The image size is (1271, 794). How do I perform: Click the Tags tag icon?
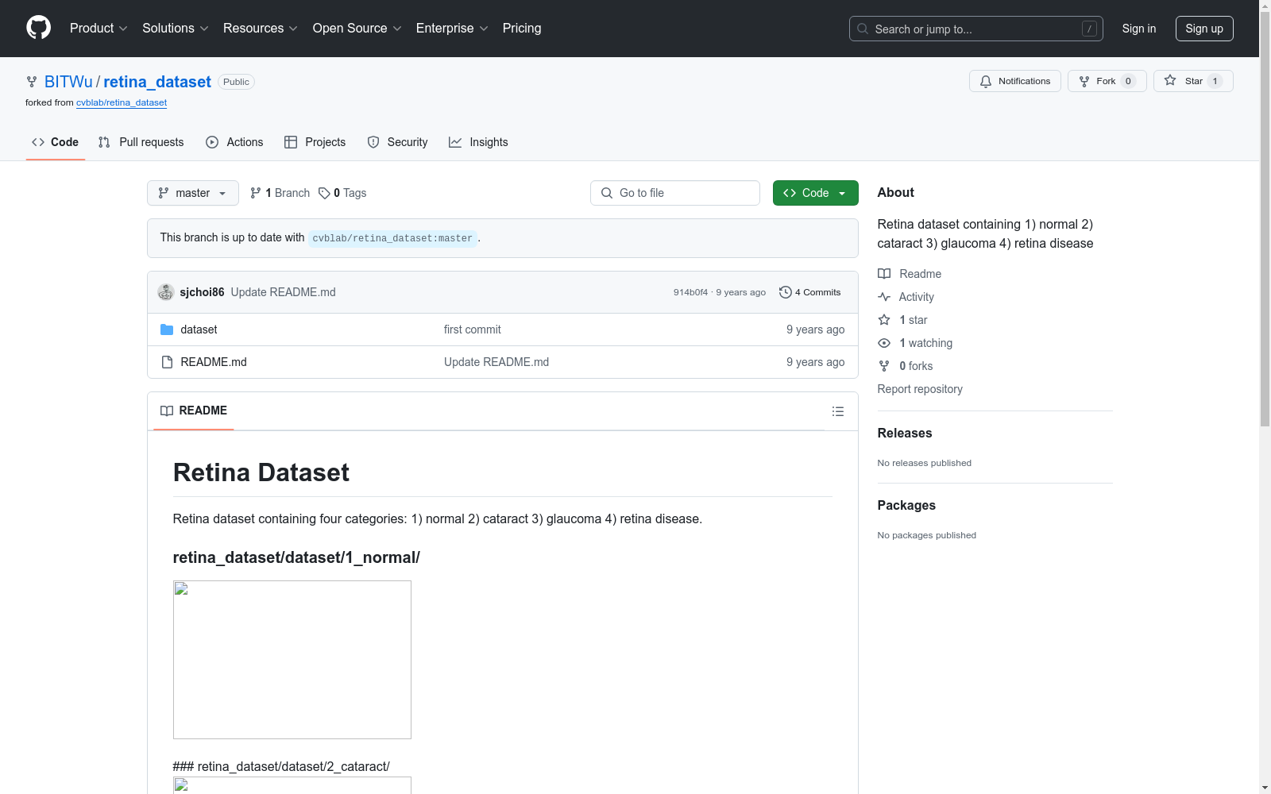pos(324,193)
